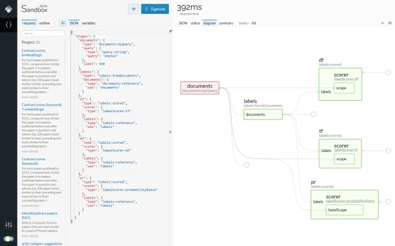The height and width of the screenshot is (246, 395).
Task: Click the tf scorer scope box
Action: [345, 159]
